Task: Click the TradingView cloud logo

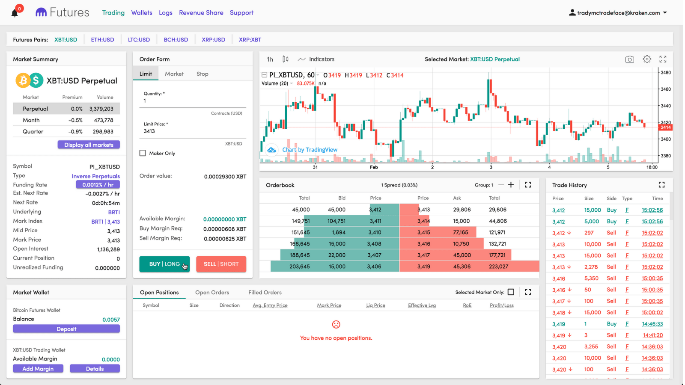Action: [272, 150]
